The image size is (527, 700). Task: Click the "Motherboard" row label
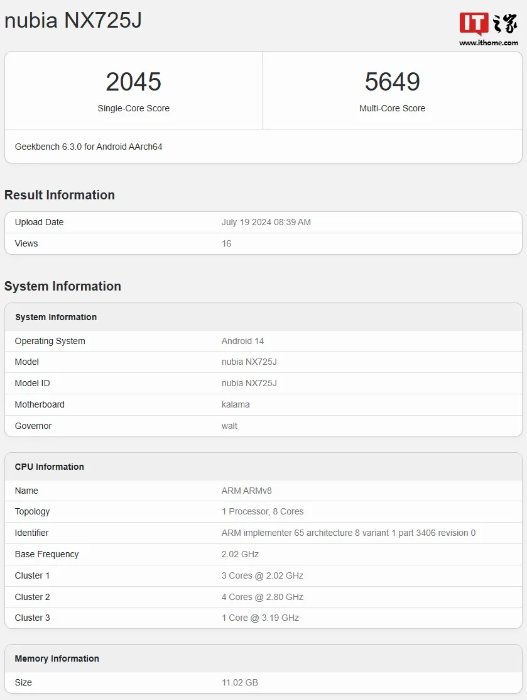(40, 405)
